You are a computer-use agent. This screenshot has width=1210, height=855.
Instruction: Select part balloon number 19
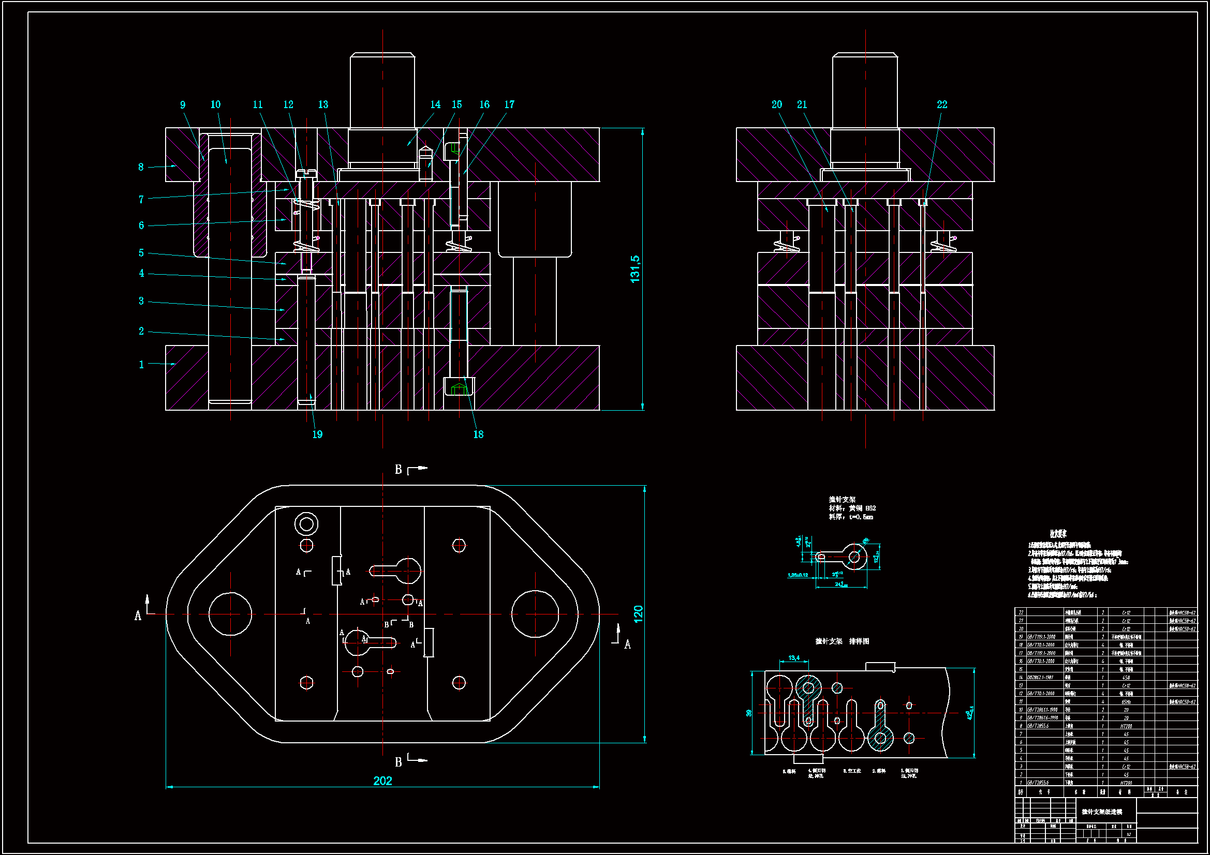[x=317, y=434]
